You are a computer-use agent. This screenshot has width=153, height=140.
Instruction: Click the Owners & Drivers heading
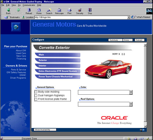[x=16, y=66]
